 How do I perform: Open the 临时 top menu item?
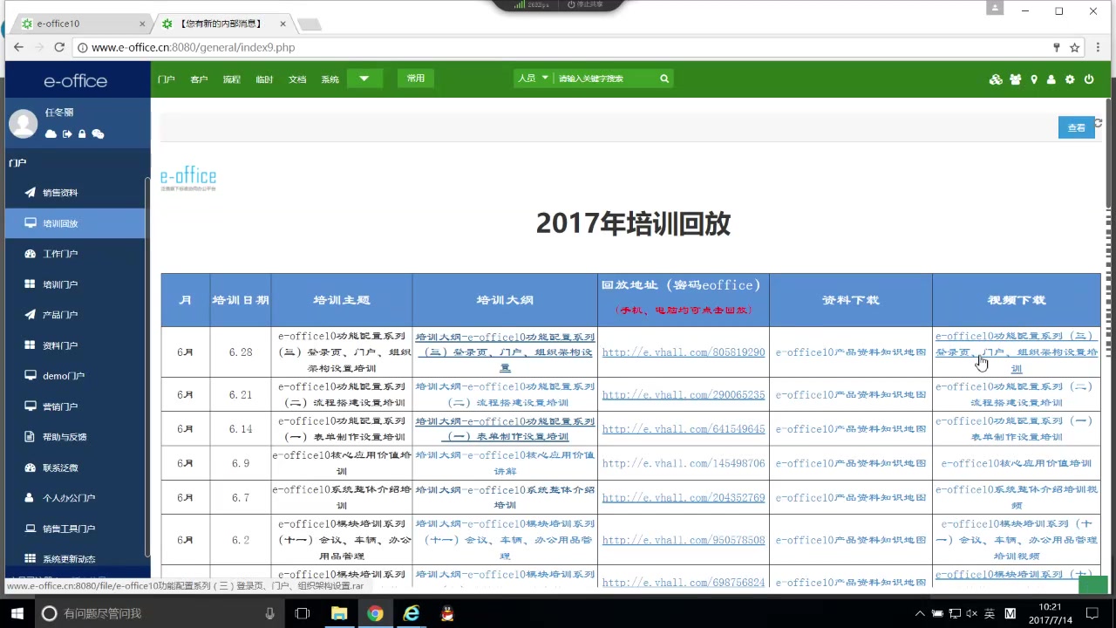(264, 79)
